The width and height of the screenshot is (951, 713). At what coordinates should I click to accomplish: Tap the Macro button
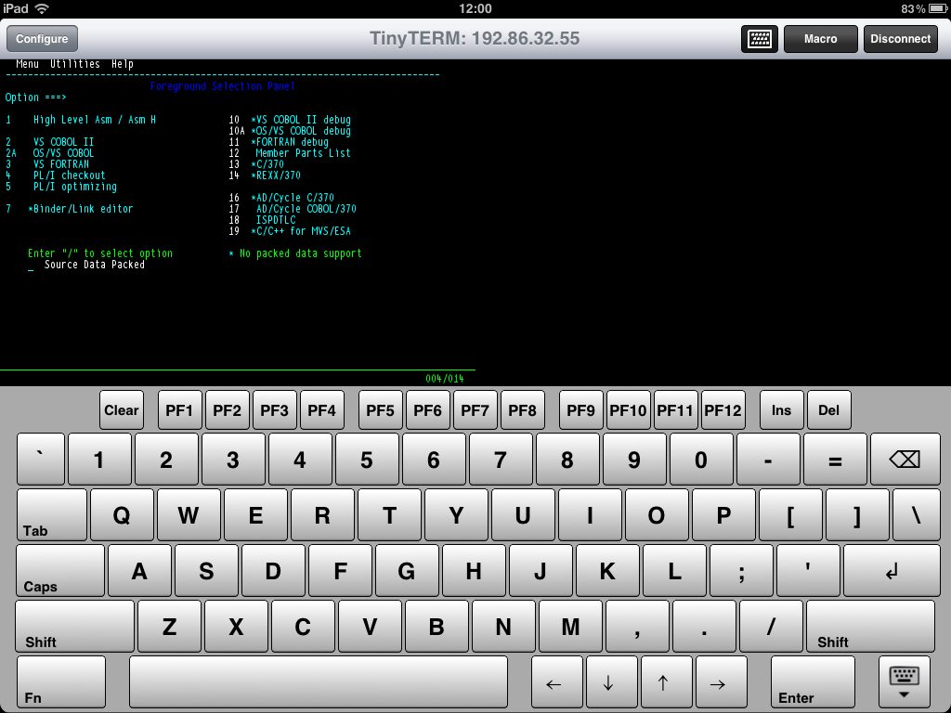[x=820, y=38]
